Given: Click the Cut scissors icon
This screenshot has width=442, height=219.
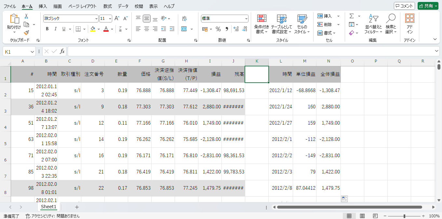Looking at the screenshot, I should (26, 16).
